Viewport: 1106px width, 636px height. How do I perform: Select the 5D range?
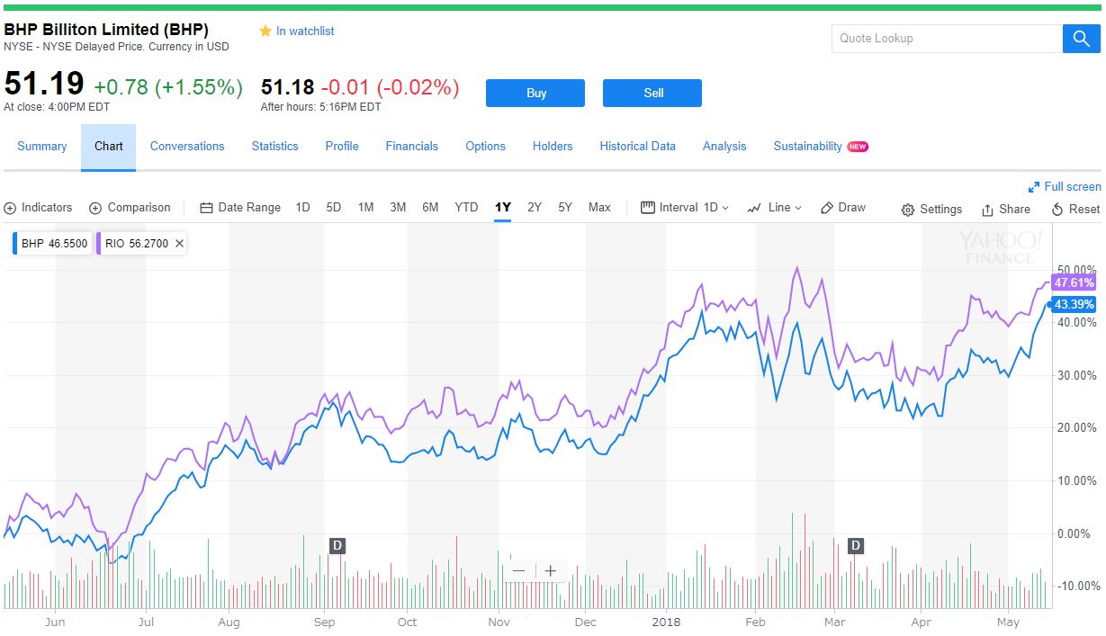tap(333, 208)
